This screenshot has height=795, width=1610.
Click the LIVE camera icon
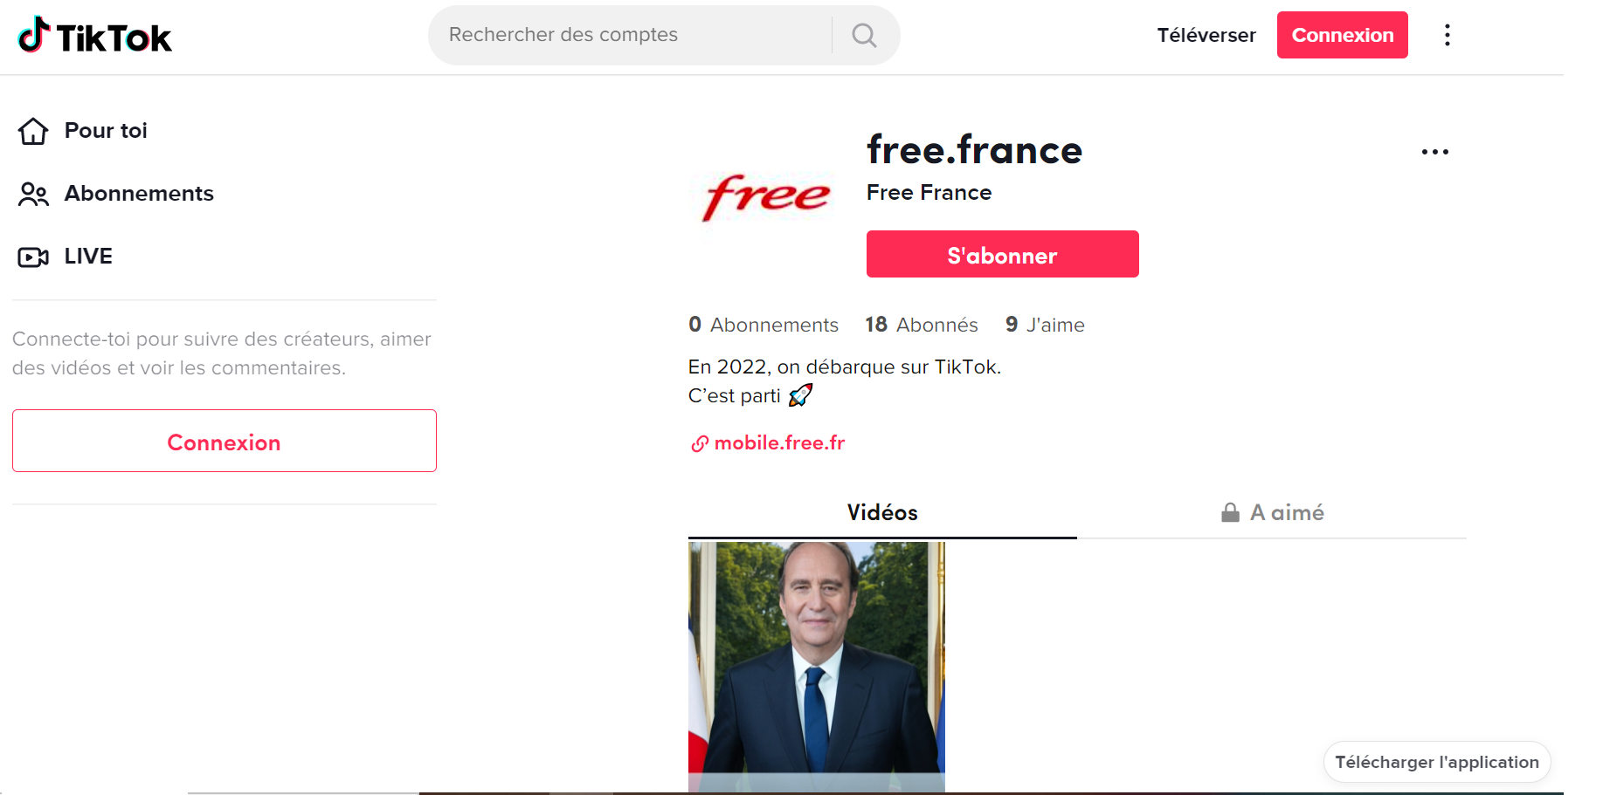point(33,257)
